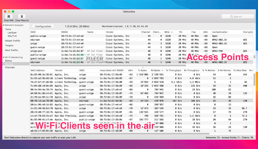Click the green zoom window button
Viewport: 258px width, 149px height.
click(13, 11)
